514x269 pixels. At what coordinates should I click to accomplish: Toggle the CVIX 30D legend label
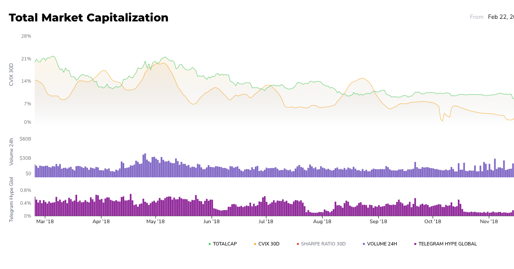(269, 244)
